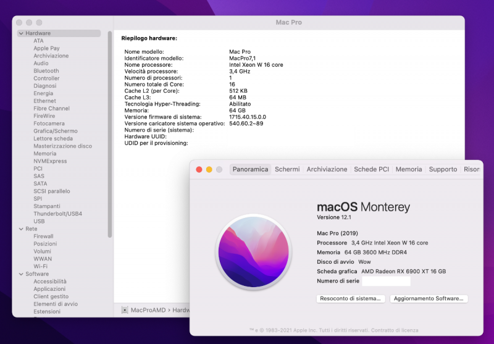Select WWAN under Rete
The height and width of the screenshot is (344, 494).
tap(43, 259)
